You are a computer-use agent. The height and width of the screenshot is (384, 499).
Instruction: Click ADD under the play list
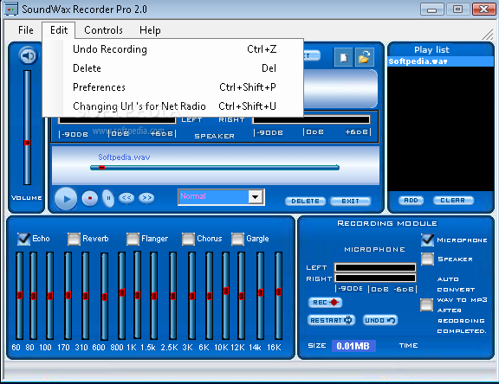411,201
